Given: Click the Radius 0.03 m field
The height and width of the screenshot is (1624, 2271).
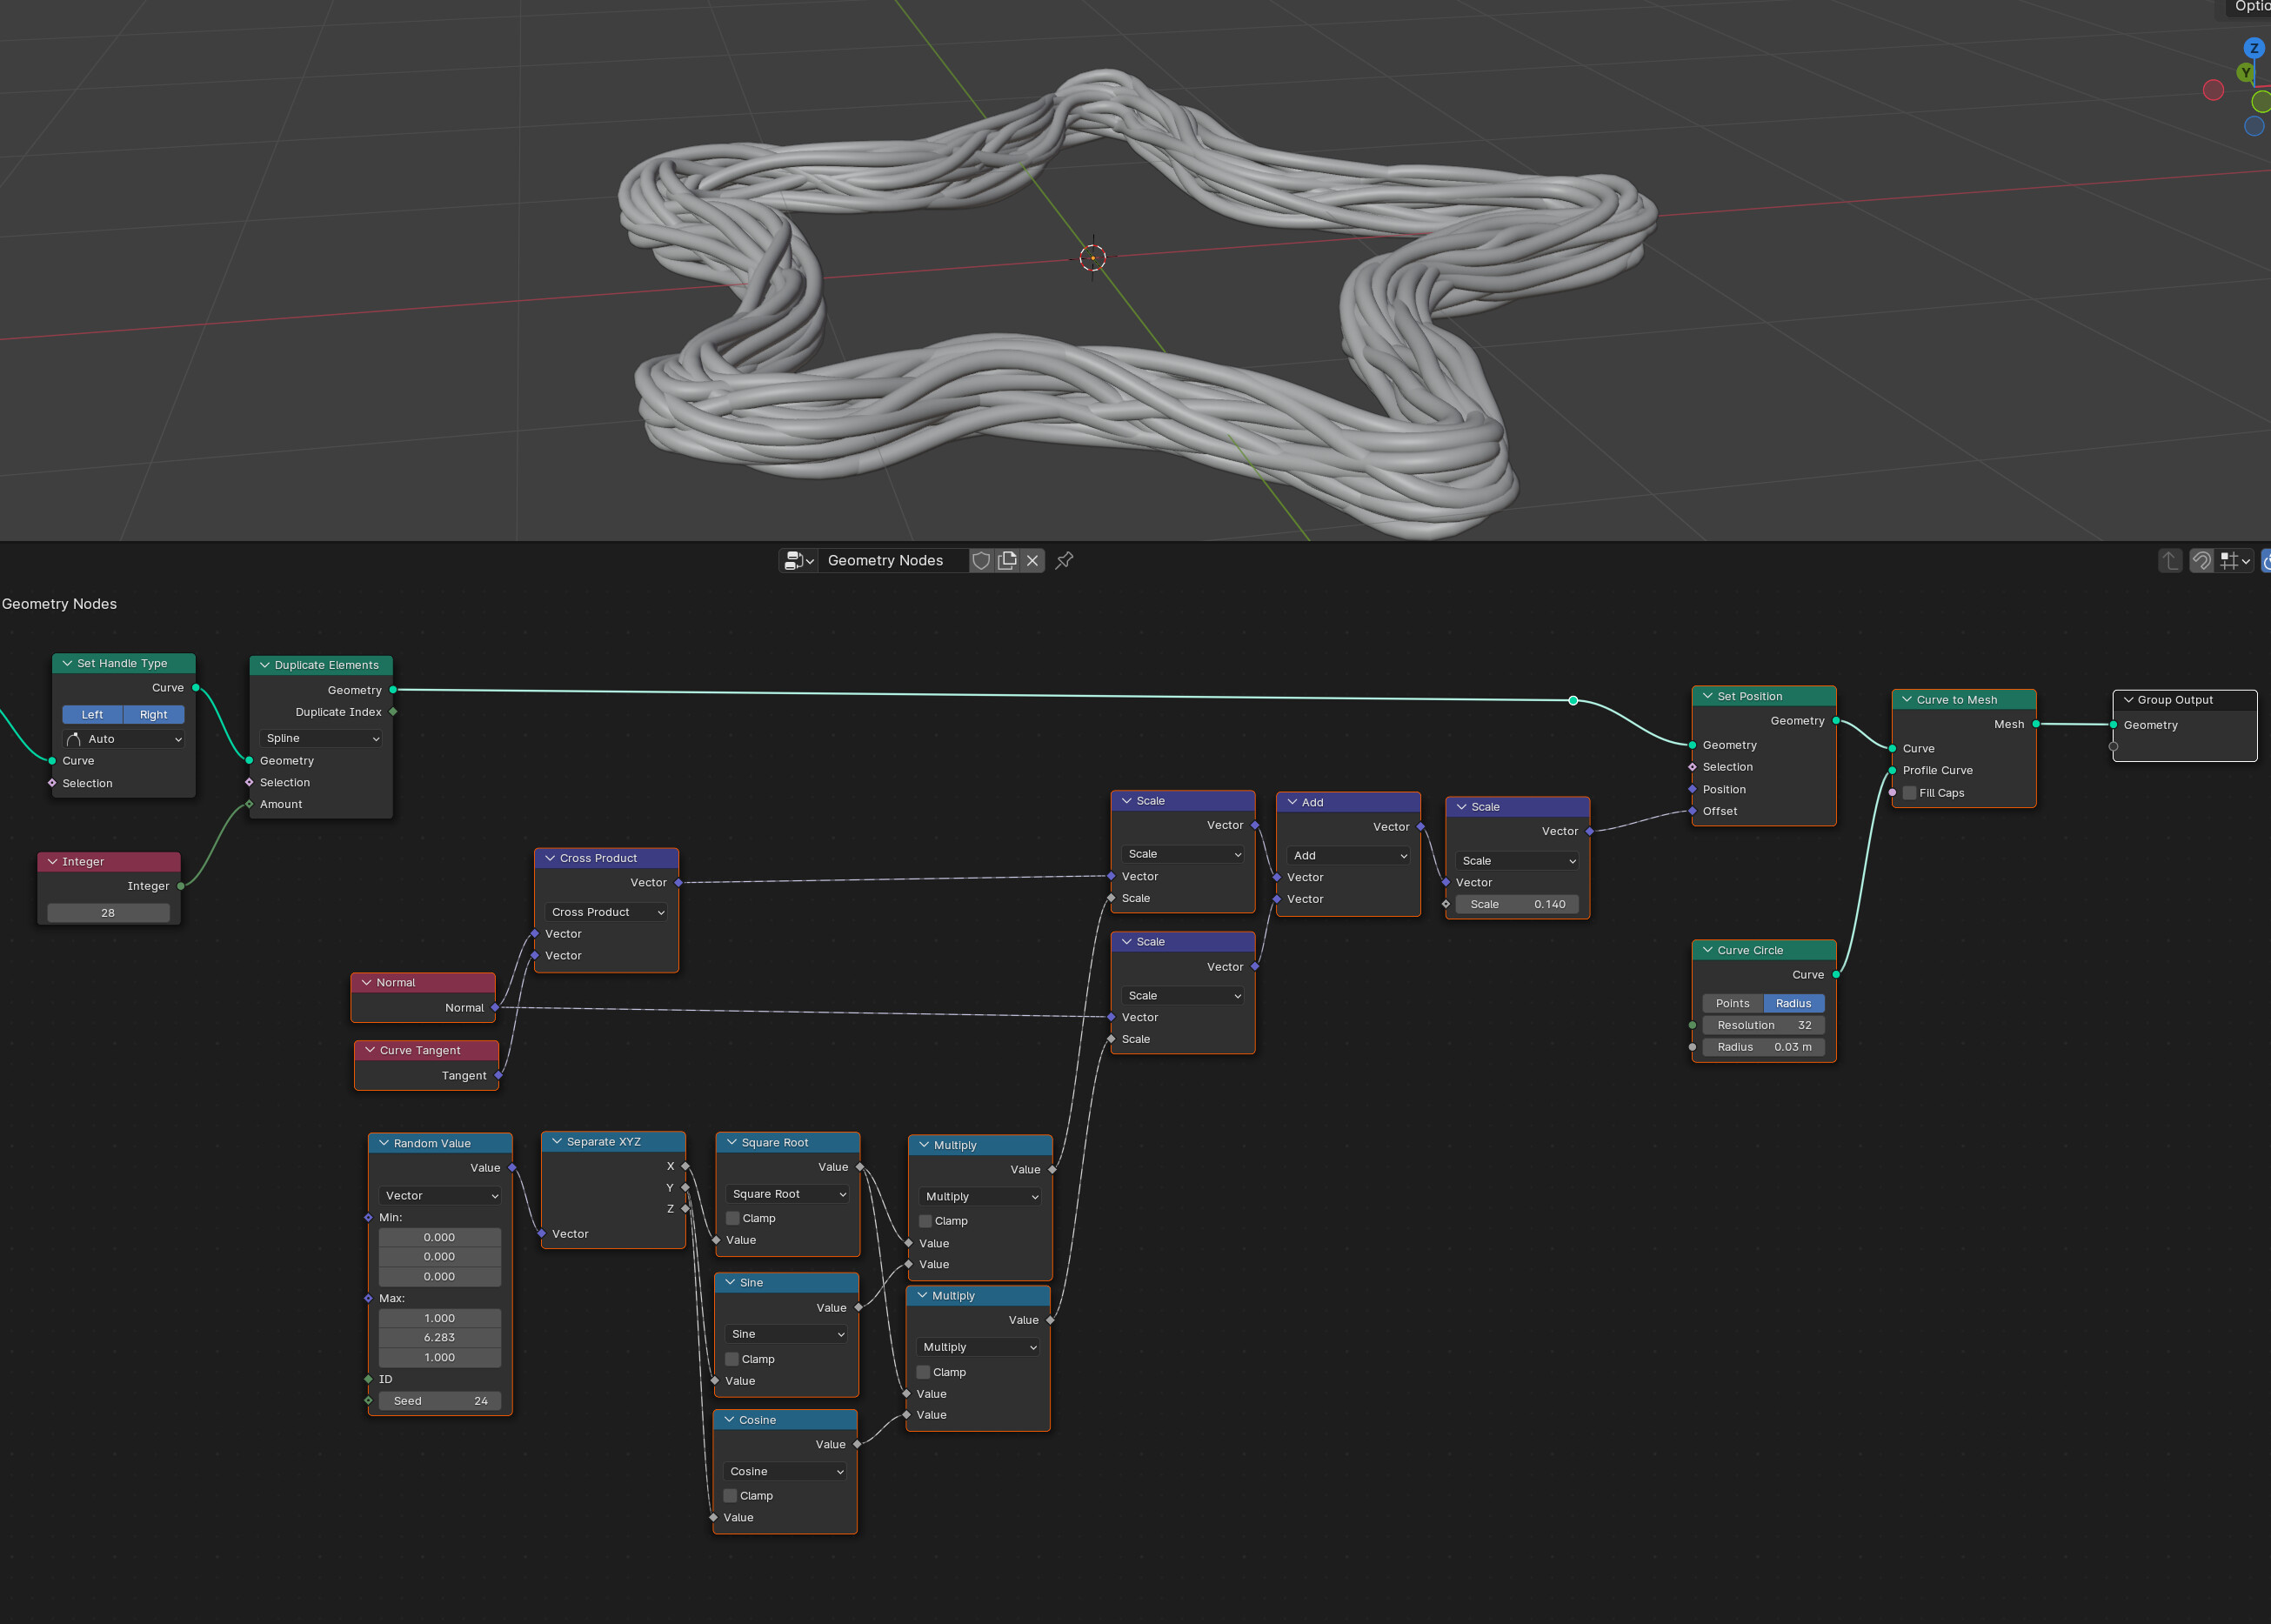Looking at the screenshot, I should [x=1764, y=1047].
